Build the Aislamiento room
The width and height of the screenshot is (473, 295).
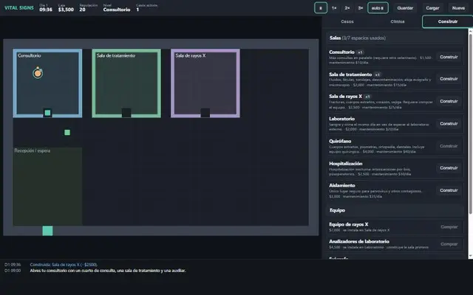click(449, 190)
